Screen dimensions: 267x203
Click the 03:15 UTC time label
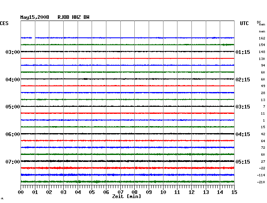click(x=243, y=106)
